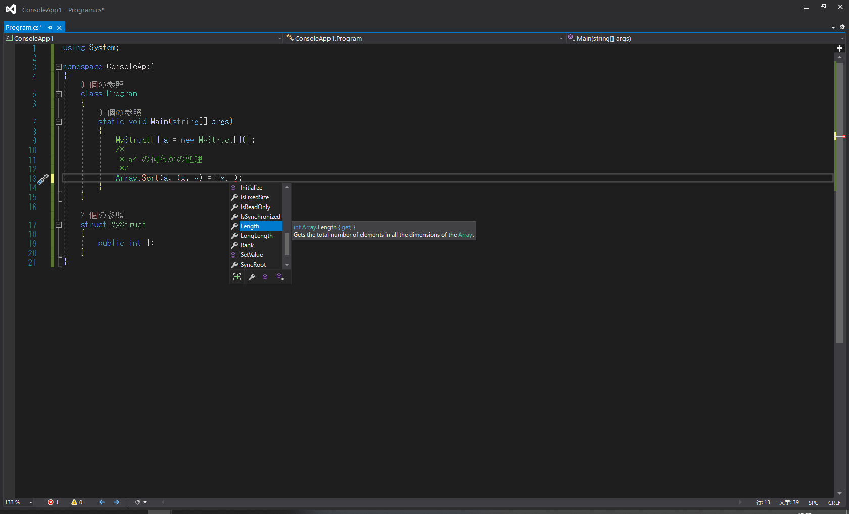
Task: Select the Program.cs* editor tab
Action: [23, 27]
